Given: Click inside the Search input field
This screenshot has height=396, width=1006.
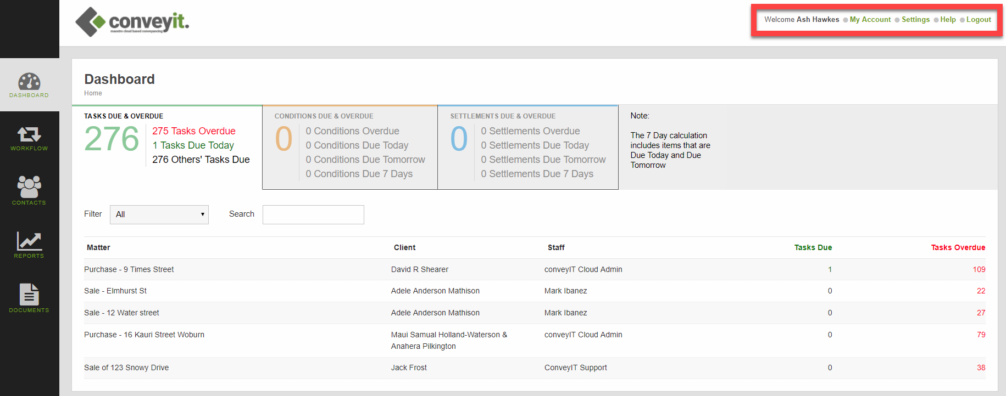Looking at the screenshot, I should (x=313, y=214).
